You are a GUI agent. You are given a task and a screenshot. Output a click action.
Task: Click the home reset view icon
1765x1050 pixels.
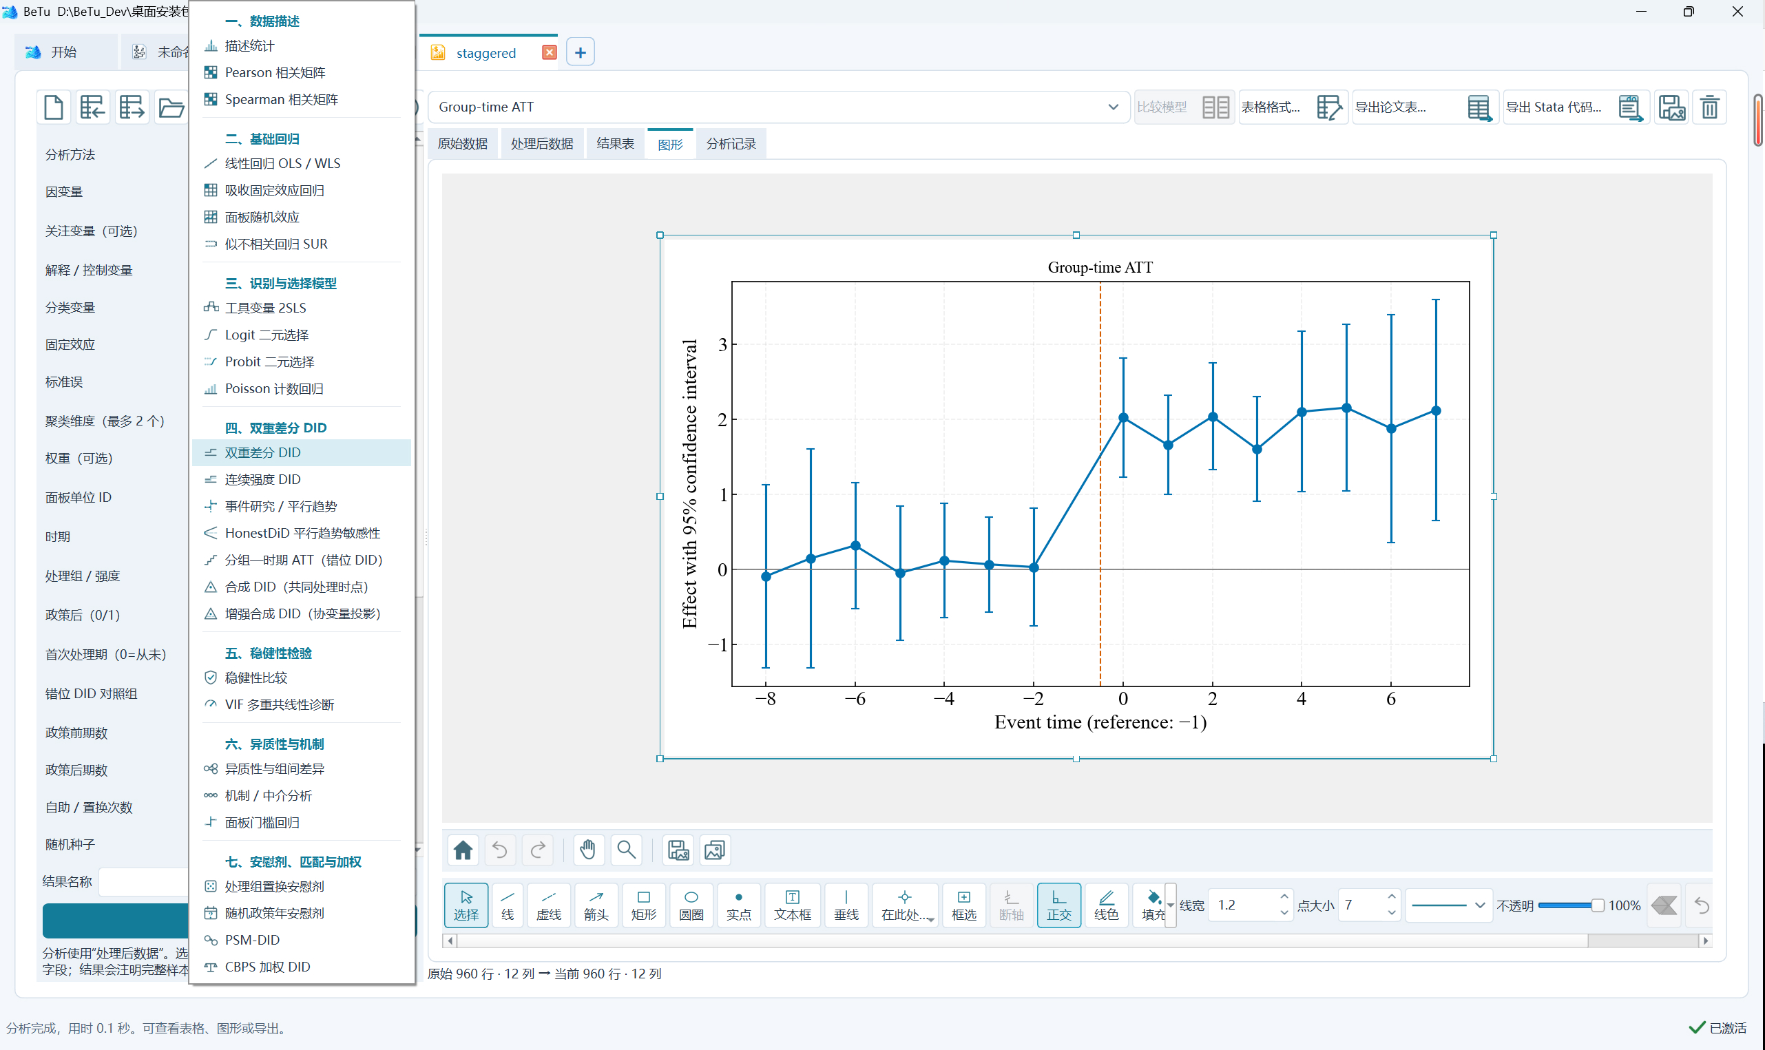point(463,850)
